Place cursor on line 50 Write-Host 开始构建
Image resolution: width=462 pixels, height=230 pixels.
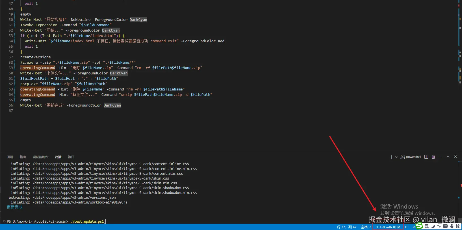pos(84,19)
